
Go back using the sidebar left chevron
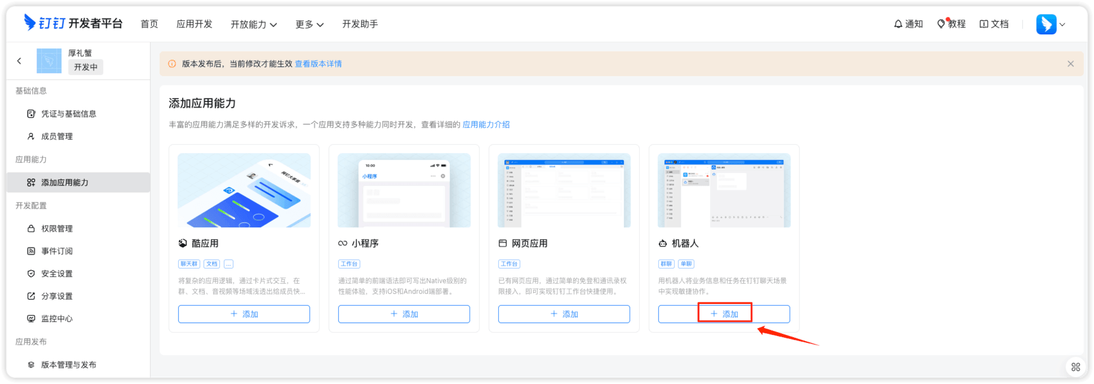click(19, 61)
